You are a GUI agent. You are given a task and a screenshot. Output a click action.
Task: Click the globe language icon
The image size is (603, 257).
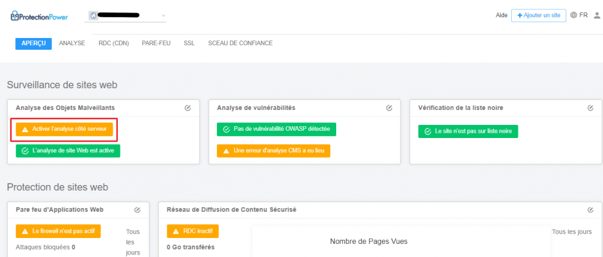[574, 15]
